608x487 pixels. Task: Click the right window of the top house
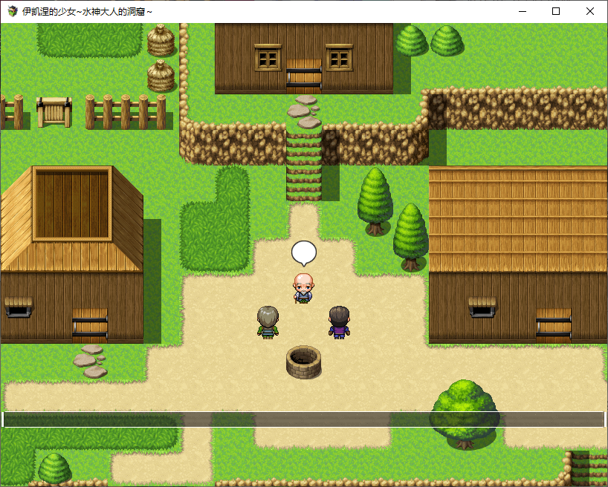(339, 57)
